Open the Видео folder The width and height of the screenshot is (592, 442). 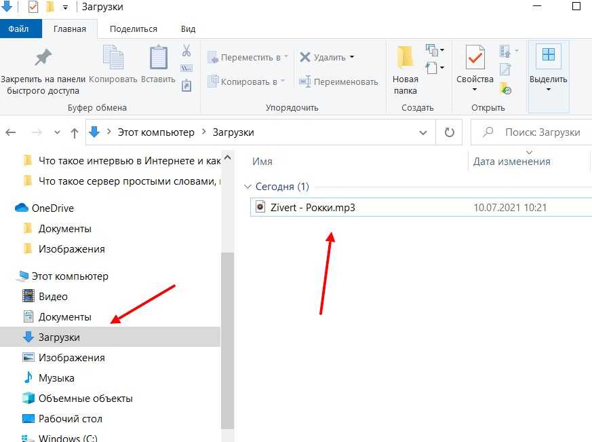point(53,297)
